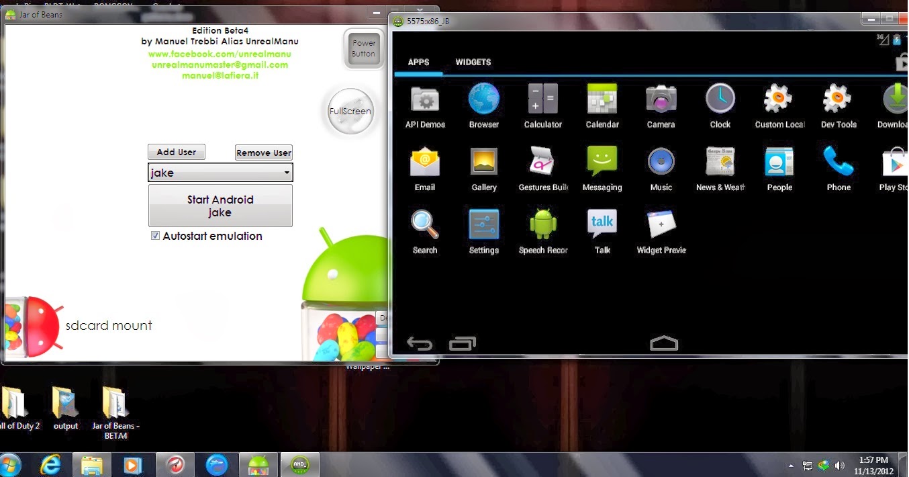Screen dimensions: 909x477
Task: Switch to the APPS tab
Action: [x=418, y=62]
